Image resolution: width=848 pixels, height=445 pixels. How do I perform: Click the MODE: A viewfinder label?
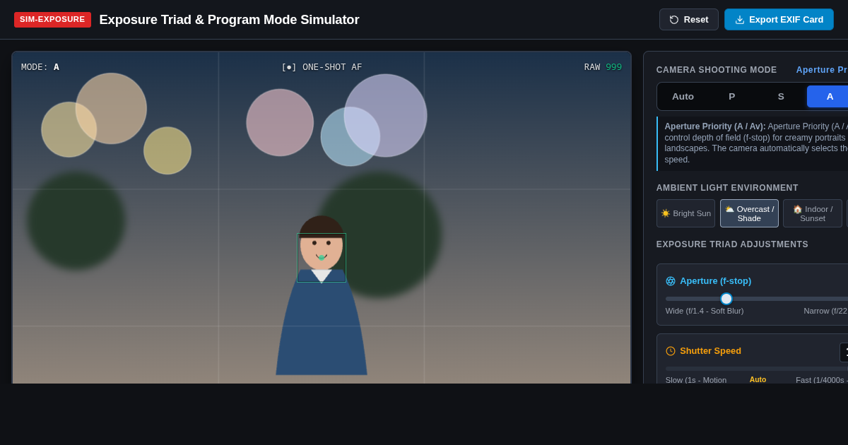[40, 67]
